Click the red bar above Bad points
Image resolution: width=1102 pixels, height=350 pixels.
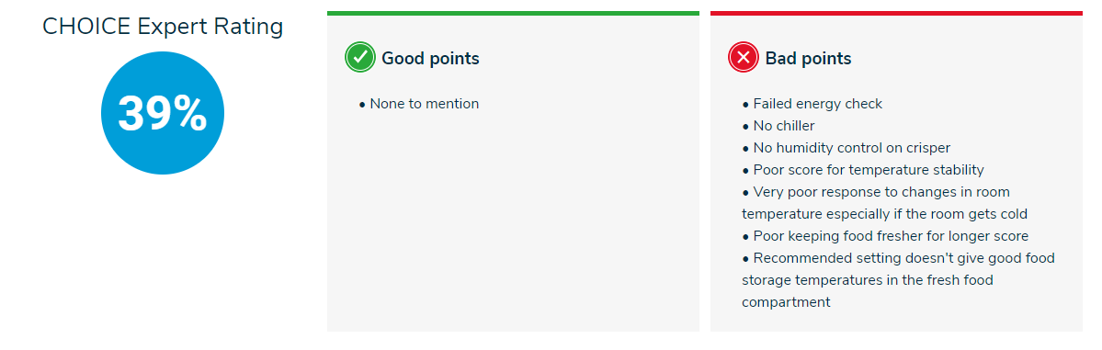pyautogui.click(x=896, y=13)
